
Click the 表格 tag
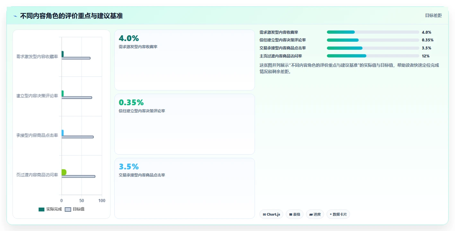point(294,214)
